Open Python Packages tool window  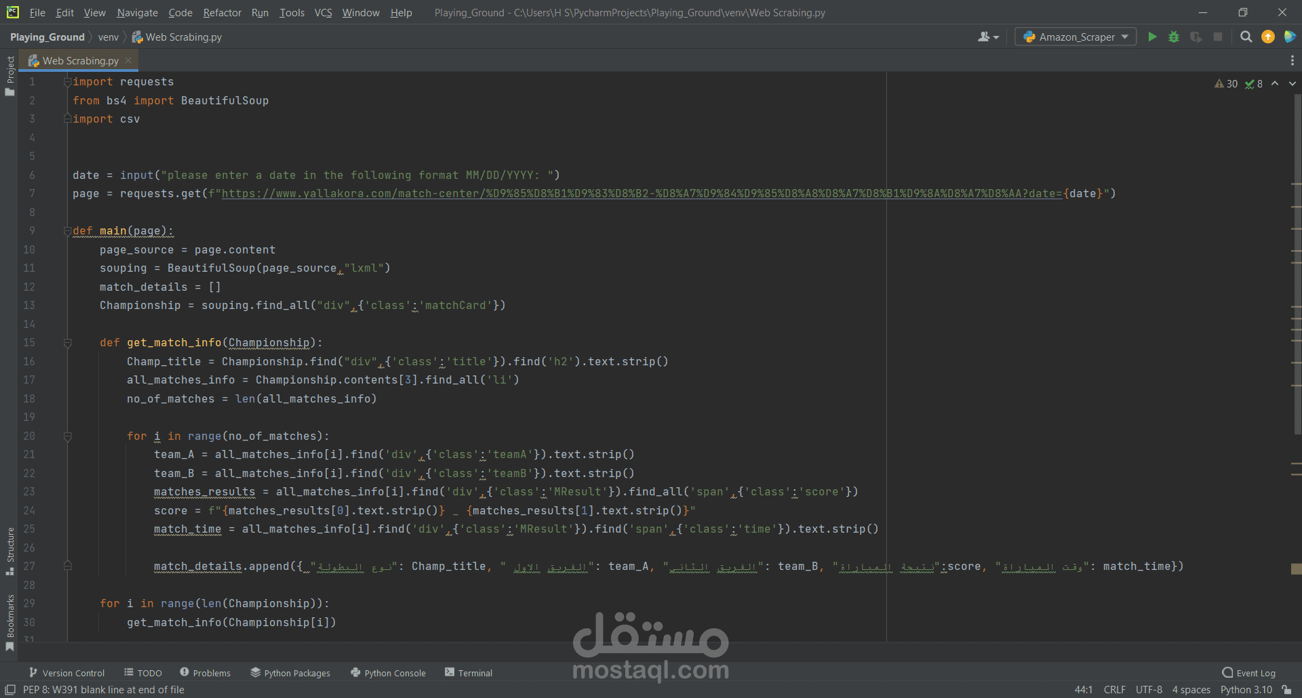coord(290,672)
